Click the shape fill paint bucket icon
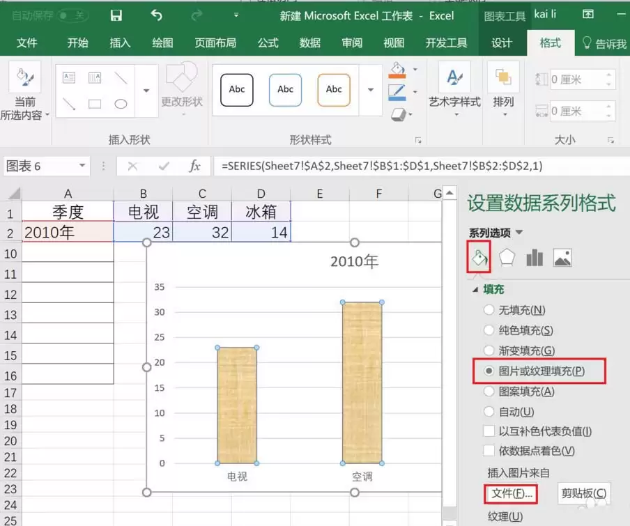The width and height of the screenshot is (630, 526). click(x=397, y=70)
